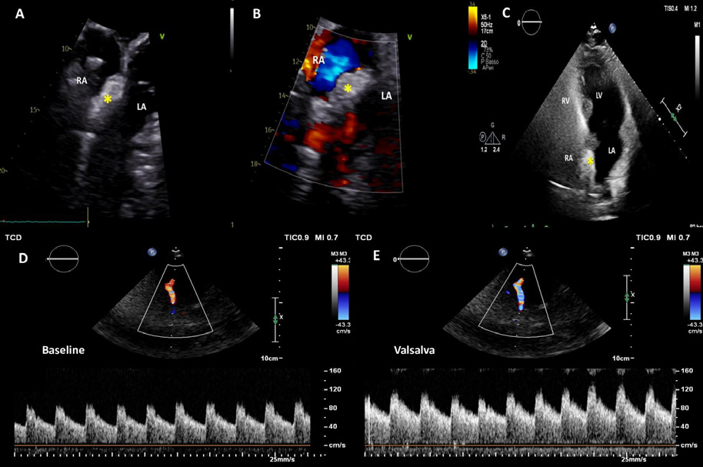Click the Baseline label
703x467 pixels.
click(x=64, y=349)
